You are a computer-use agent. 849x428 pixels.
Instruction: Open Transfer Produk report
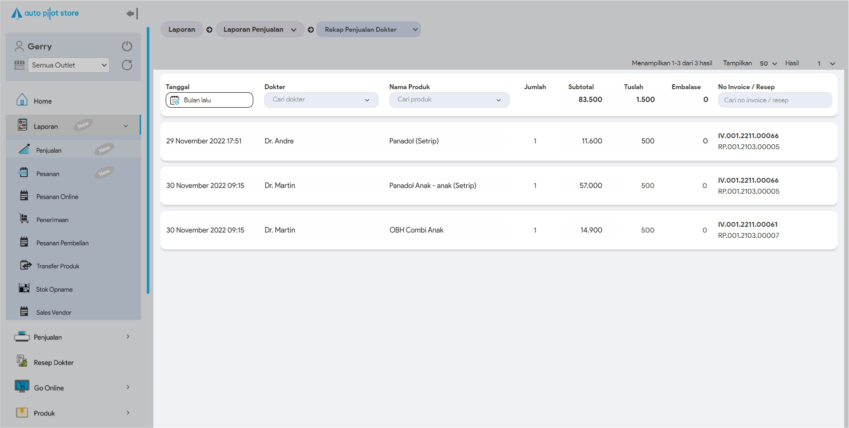coord(57,266)
